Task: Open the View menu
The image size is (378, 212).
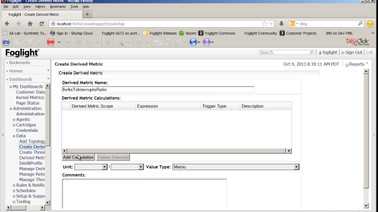Action: [x=27, y=6]
